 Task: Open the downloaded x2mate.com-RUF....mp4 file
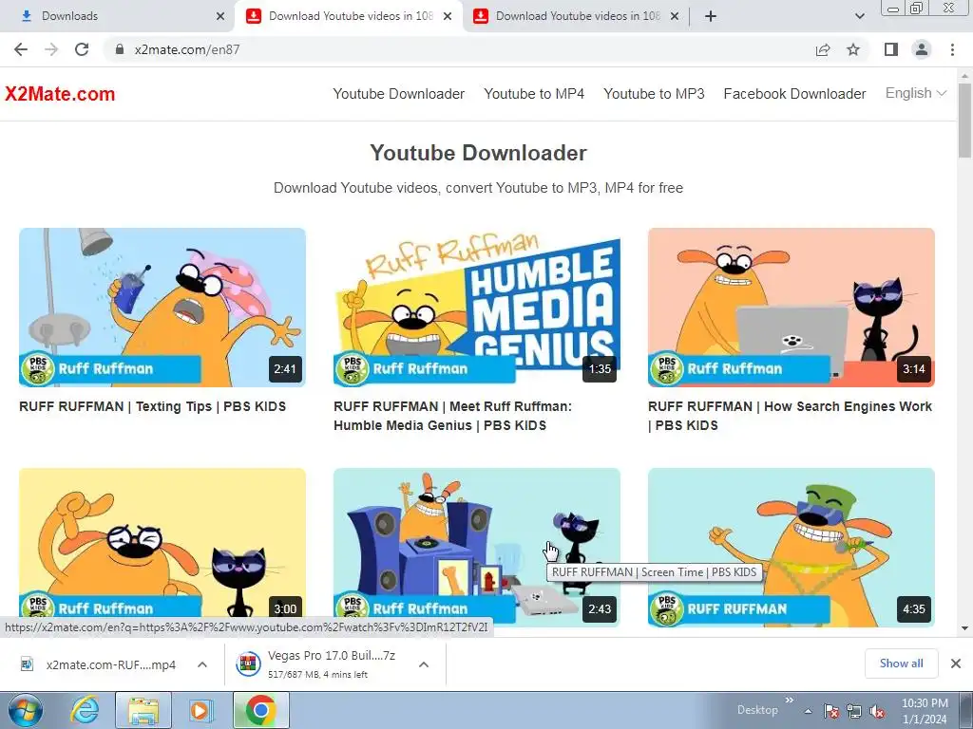pyautogui.click(x=99, y=664)
